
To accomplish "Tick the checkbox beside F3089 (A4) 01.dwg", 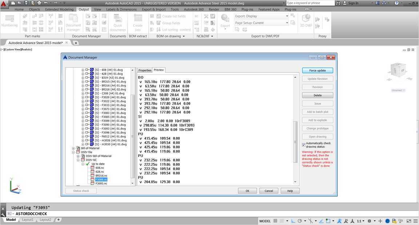I will [87, 121].
